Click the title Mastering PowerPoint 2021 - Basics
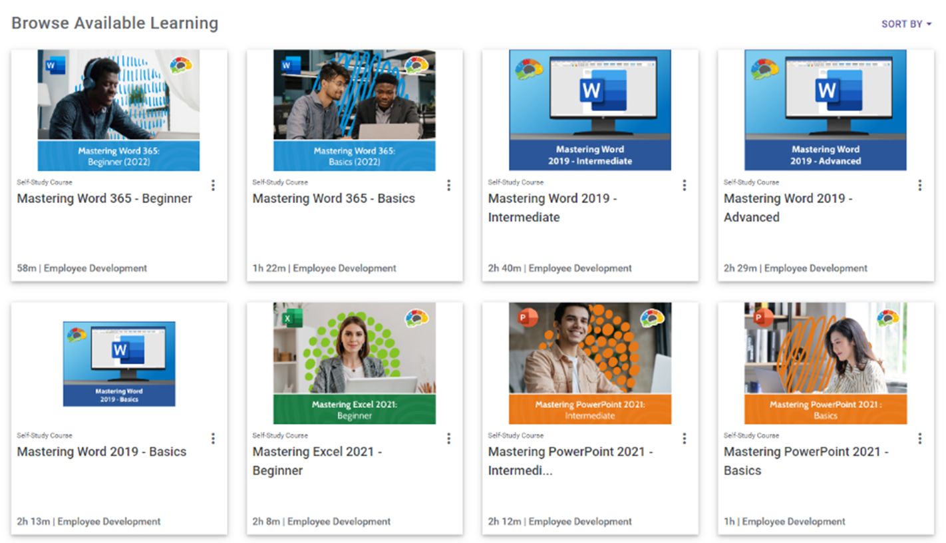 806,461
